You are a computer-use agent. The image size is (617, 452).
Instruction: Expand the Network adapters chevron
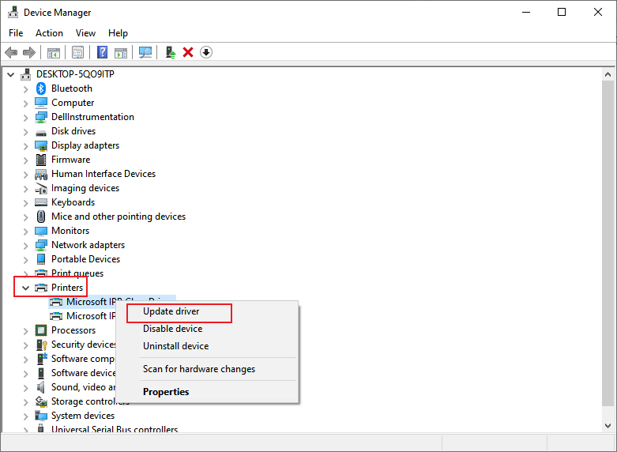coord(25,246)
